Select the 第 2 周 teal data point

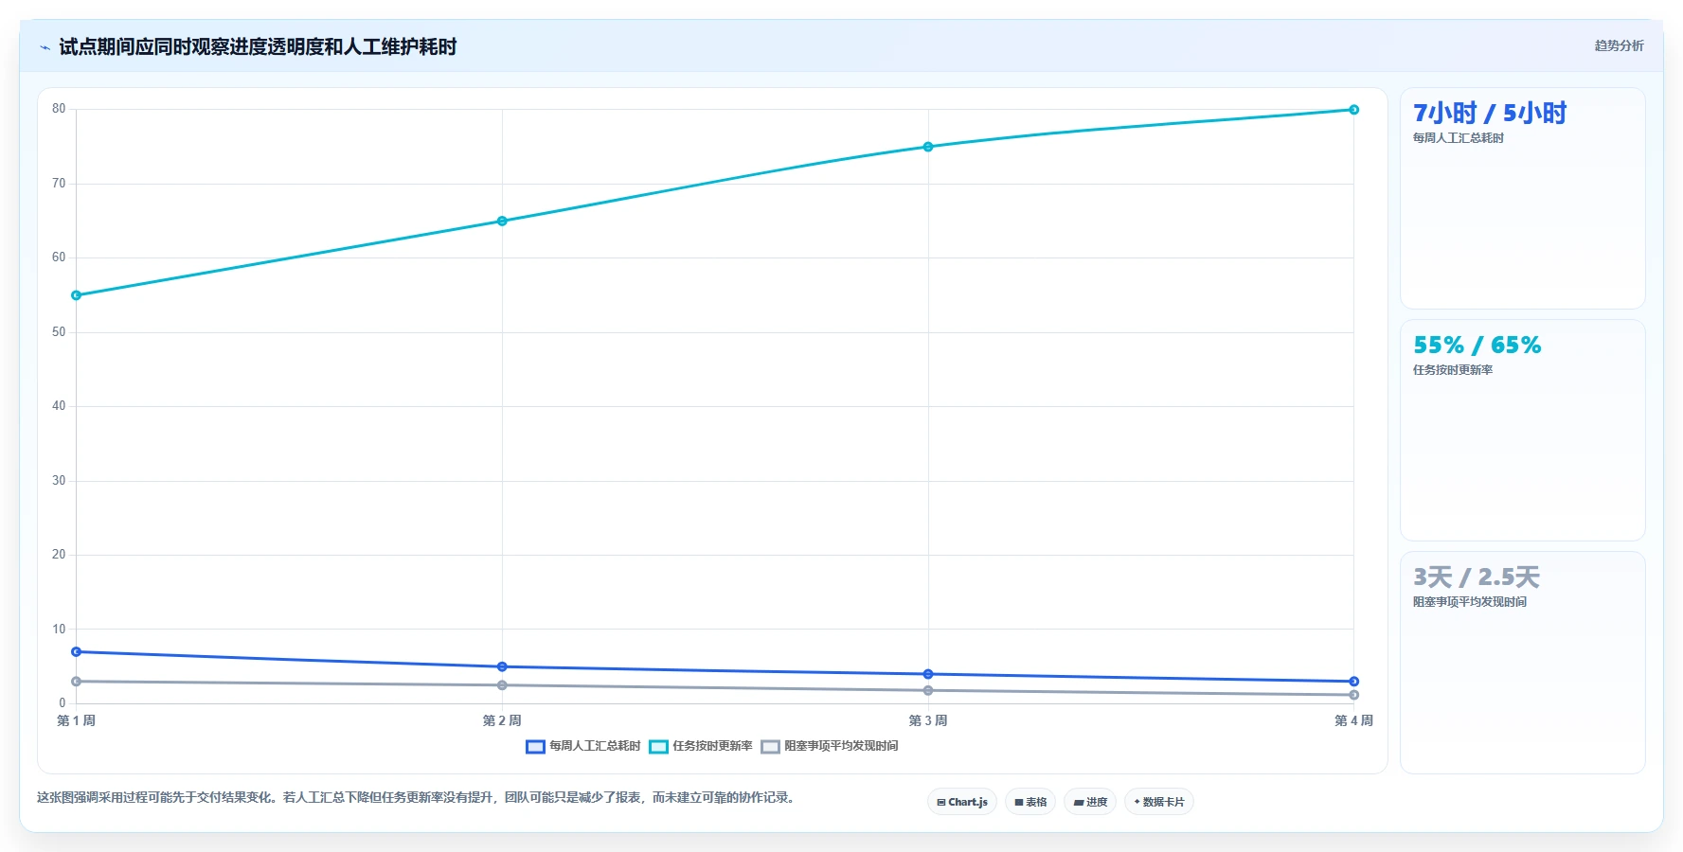click(x=502, y=222)
